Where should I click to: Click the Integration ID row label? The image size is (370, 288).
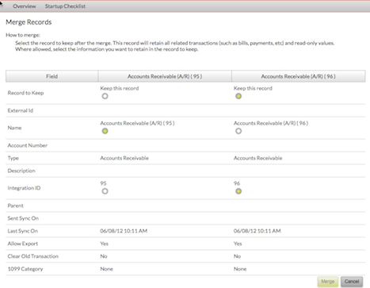click(24, 188)
